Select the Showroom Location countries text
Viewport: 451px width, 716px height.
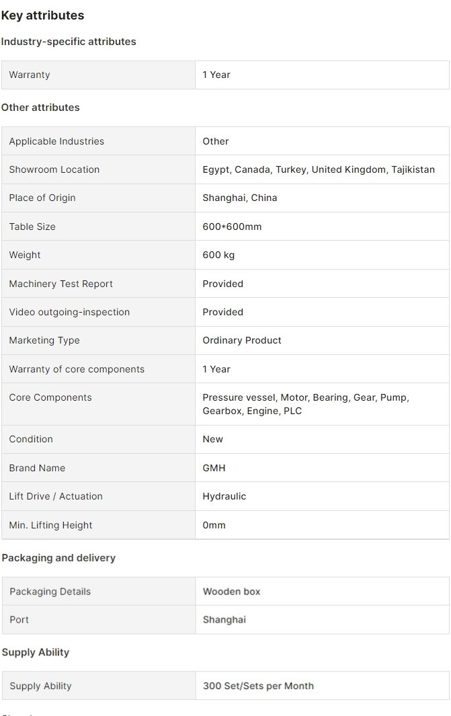(x=319, y=169)
